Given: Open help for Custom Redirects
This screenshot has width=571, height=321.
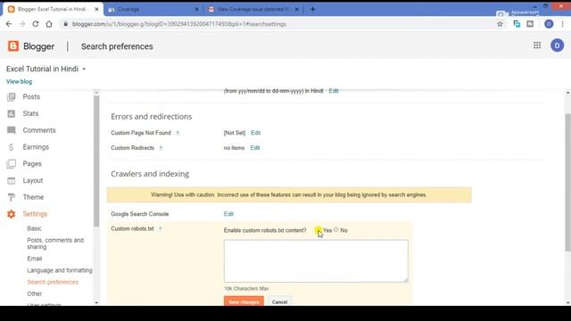Looking at the screenshot, I should point(161,148).
